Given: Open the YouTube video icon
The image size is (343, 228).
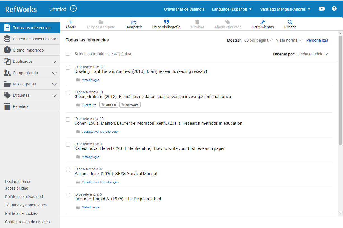Looking at the screenshot, I should coord(322,9).
